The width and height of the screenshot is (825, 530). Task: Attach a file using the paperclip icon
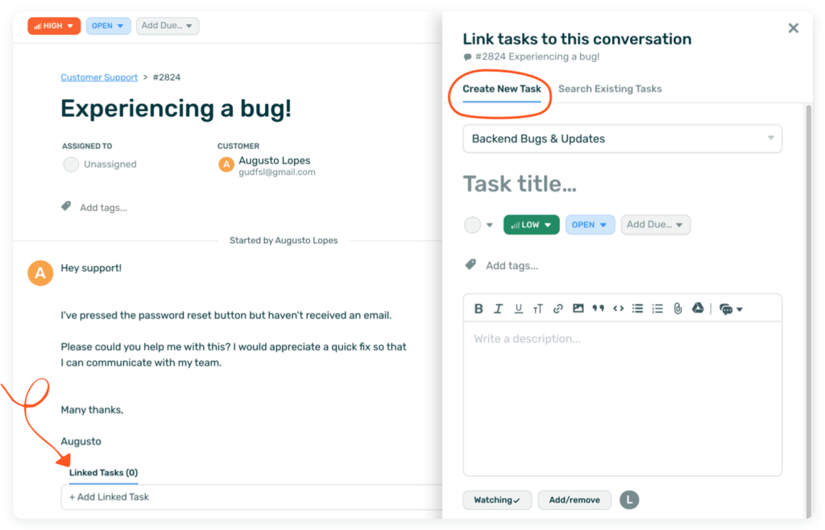click(678, 308)
